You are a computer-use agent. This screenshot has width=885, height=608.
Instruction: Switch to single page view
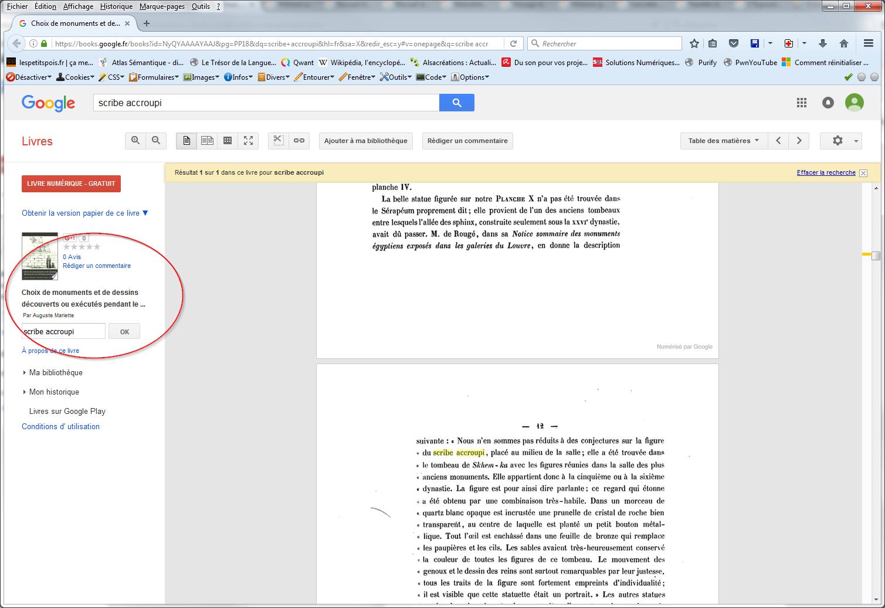[187, 141]
